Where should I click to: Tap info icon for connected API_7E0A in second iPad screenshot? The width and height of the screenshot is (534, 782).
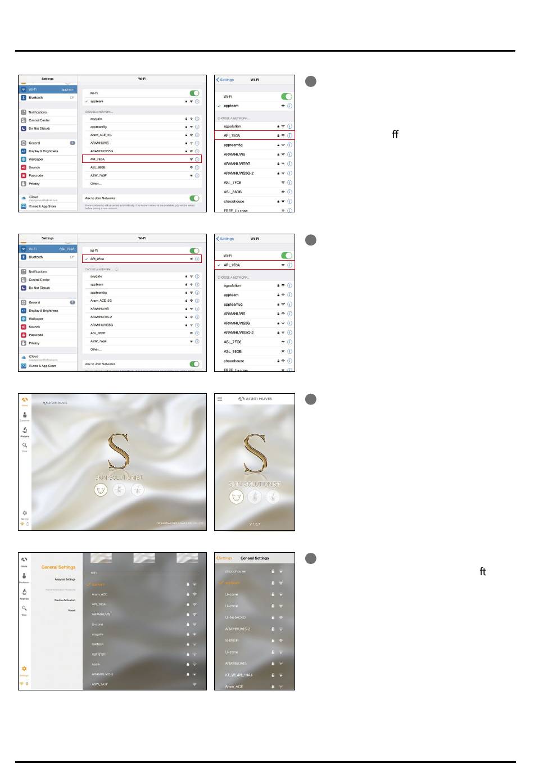197,259
